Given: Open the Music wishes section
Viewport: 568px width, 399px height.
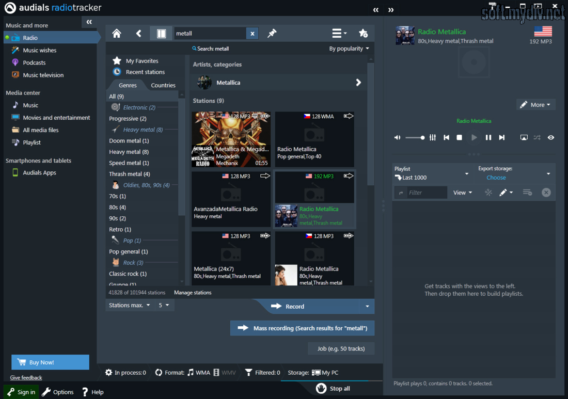Looking at the screenshot, I should click(x=39, y=50).
